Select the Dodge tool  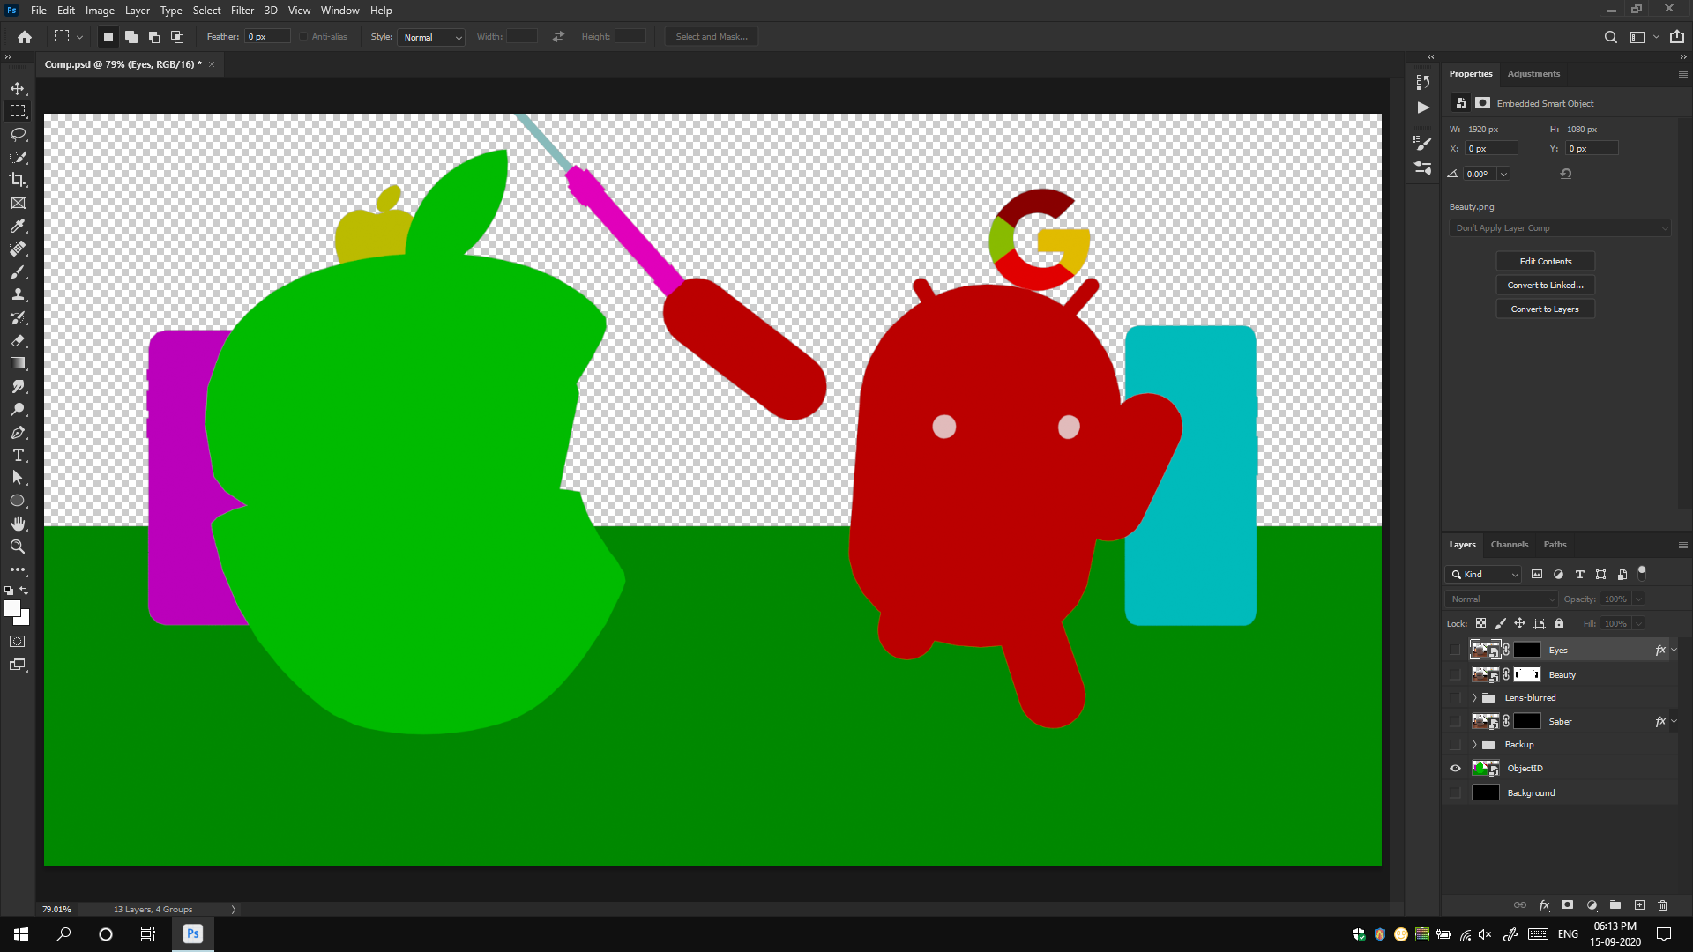pyautogui.click(x=18, y=409)
